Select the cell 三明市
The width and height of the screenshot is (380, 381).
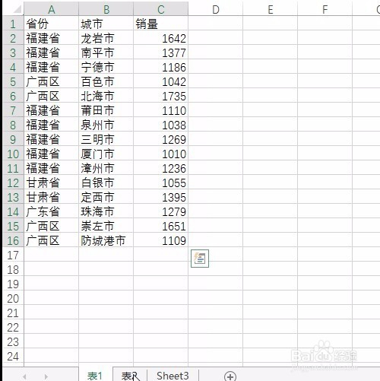click(106, 139)
